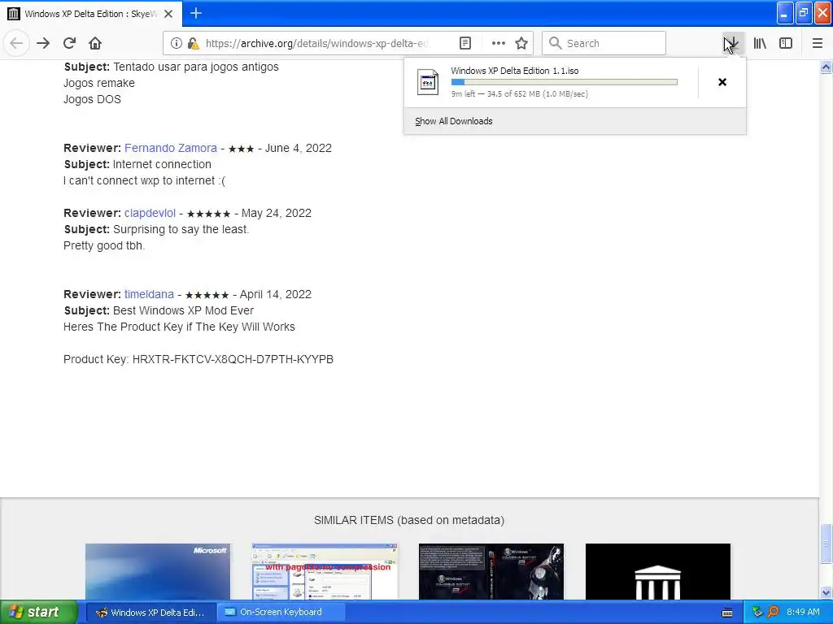Click the vertical scrollbar thumb
This screenshot has width=833, height=624.
826,544
